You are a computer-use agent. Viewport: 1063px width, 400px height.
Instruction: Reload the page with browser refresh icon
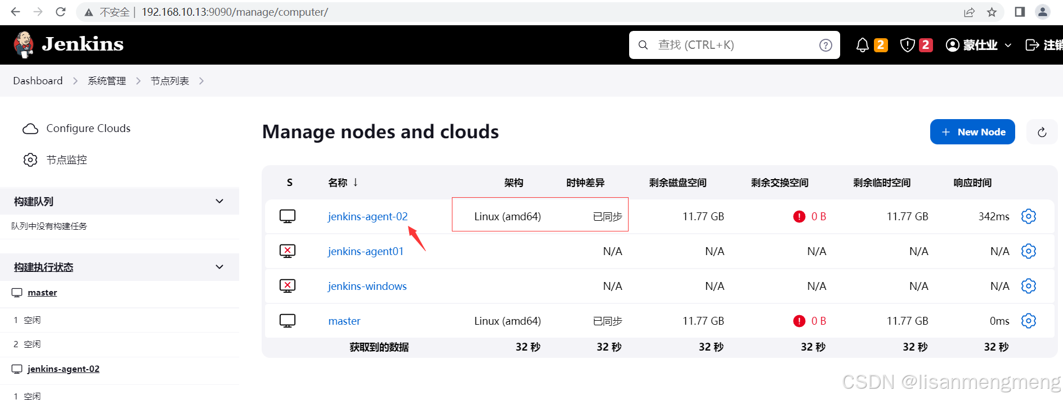point(61,12)
